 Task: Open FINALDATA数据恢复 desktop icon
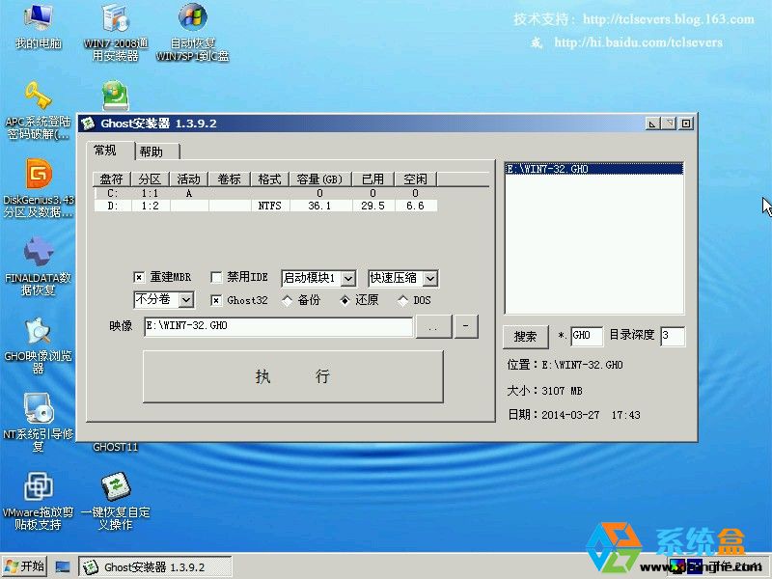pos(39,253)
